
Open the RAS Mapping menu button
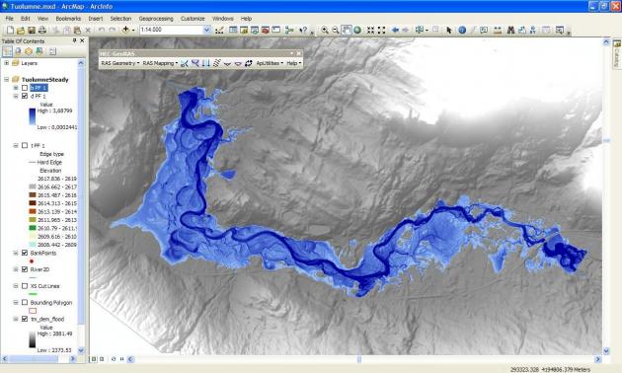click(x=160, y=63)
